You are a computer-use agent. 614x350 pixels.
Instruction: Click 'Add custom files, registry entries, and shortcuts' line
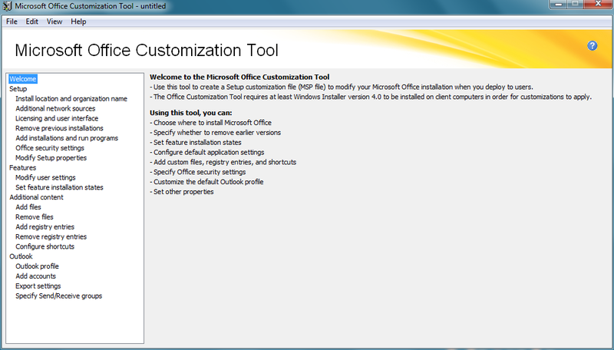223,162
